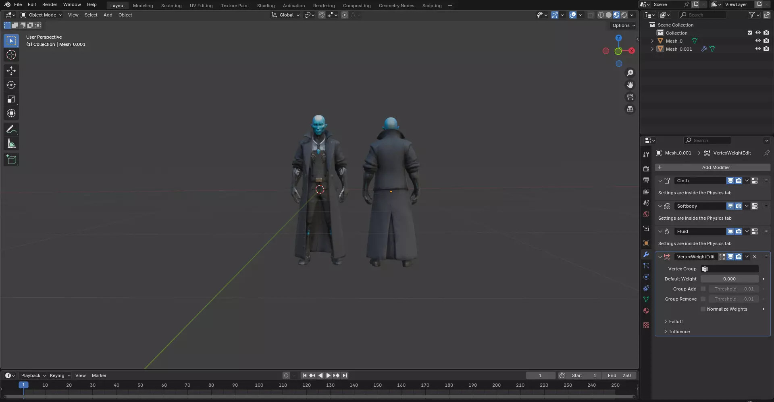Remove the VertexWeightEdit modifier
Image resolution: width=774 pixels, height=402 pixels.
pos(755,257)
